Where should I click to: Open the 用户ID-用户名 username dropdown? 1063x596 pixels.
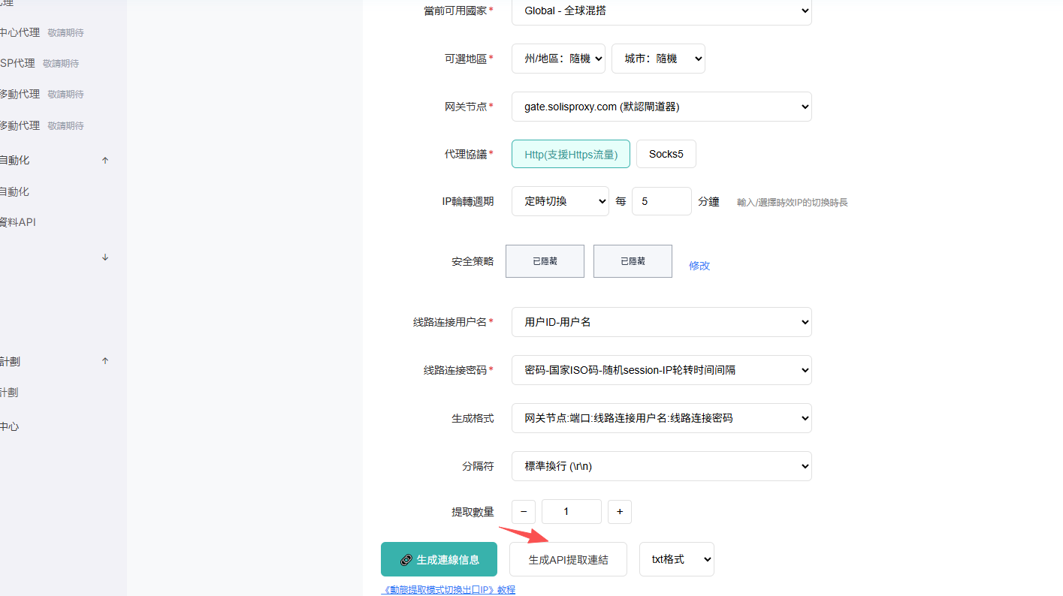click(661, 322)
